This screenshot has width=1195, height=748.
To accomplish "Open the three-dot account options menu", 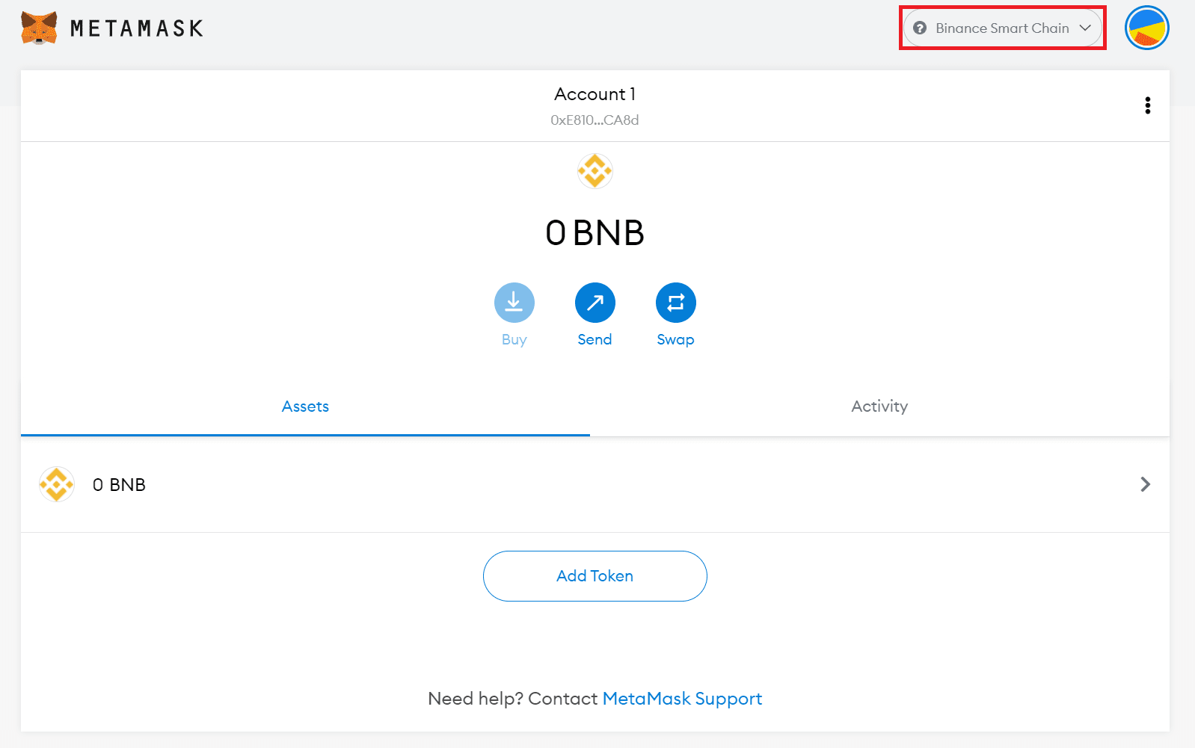I will coord(1147,105).
